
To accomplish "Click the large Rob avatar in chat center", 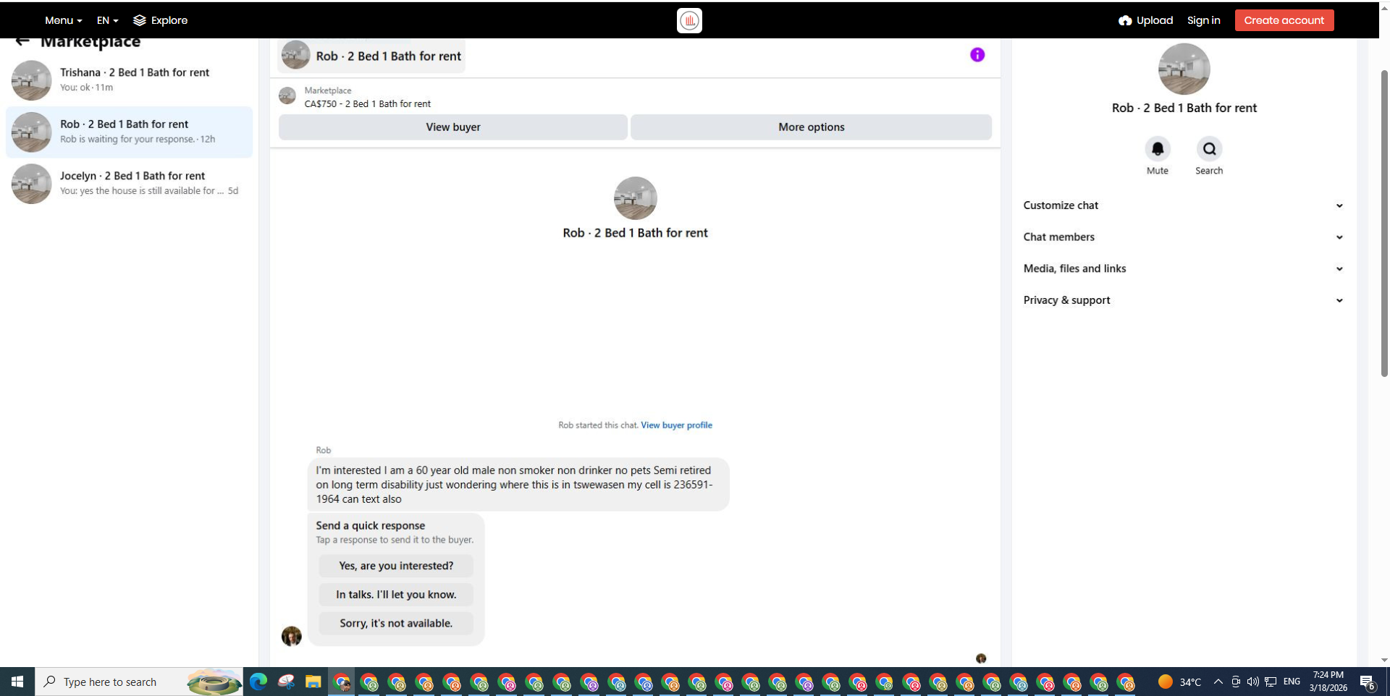I will 635,198.
